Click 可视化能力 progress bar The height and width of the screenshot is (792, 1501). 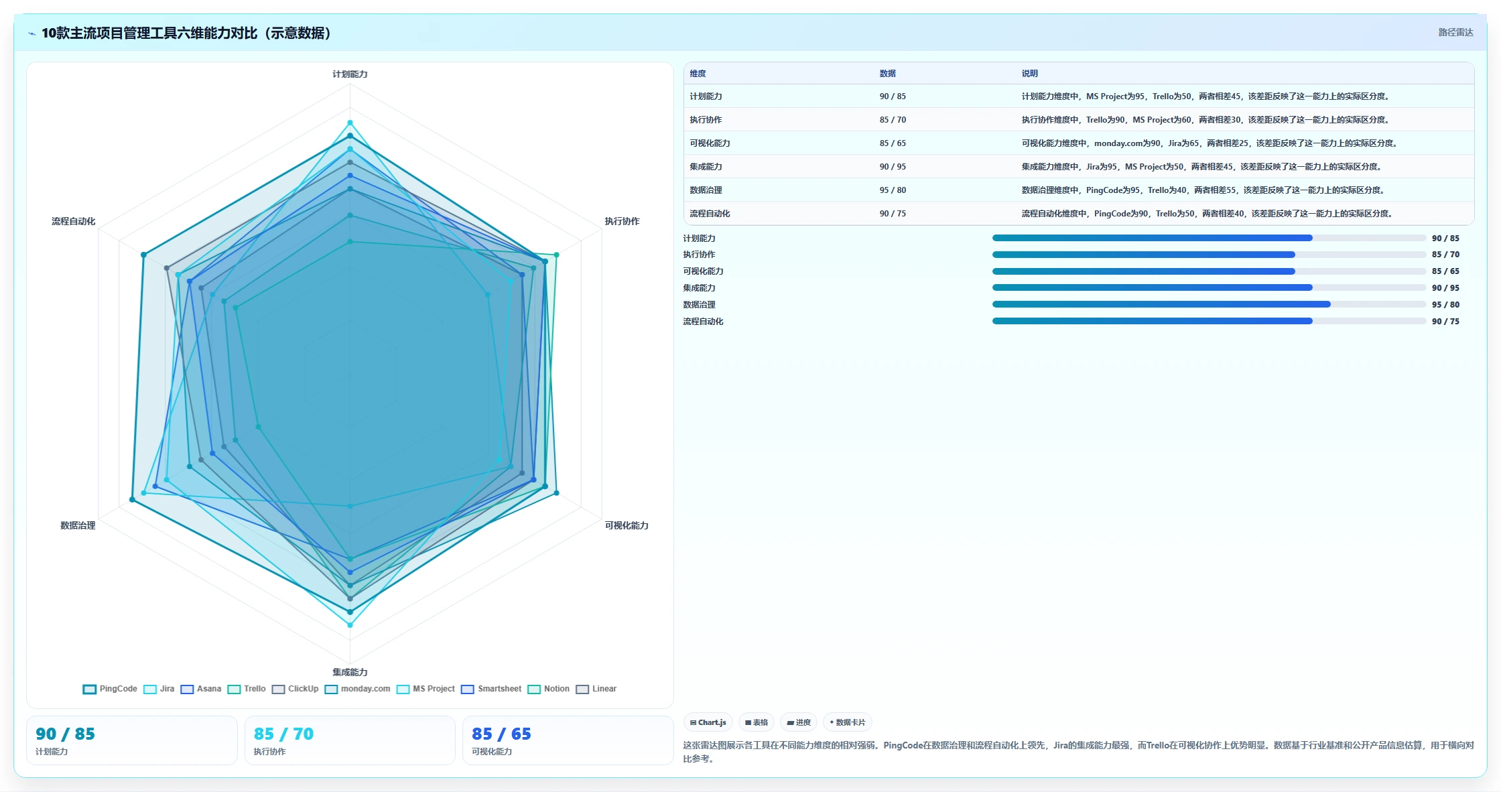pyautogui.click(x=1209, y=271)
